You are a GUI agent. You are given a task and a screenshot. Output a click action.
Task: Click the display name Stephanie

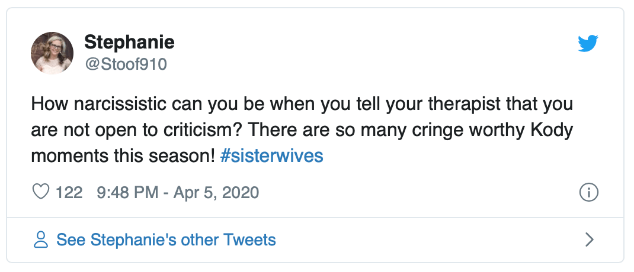[x=129, y=42]
